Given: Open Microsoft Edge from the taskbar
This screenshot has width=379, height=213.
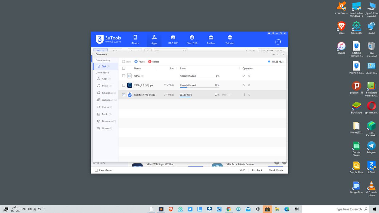Looking at the screenshot, I should point(287,209).
